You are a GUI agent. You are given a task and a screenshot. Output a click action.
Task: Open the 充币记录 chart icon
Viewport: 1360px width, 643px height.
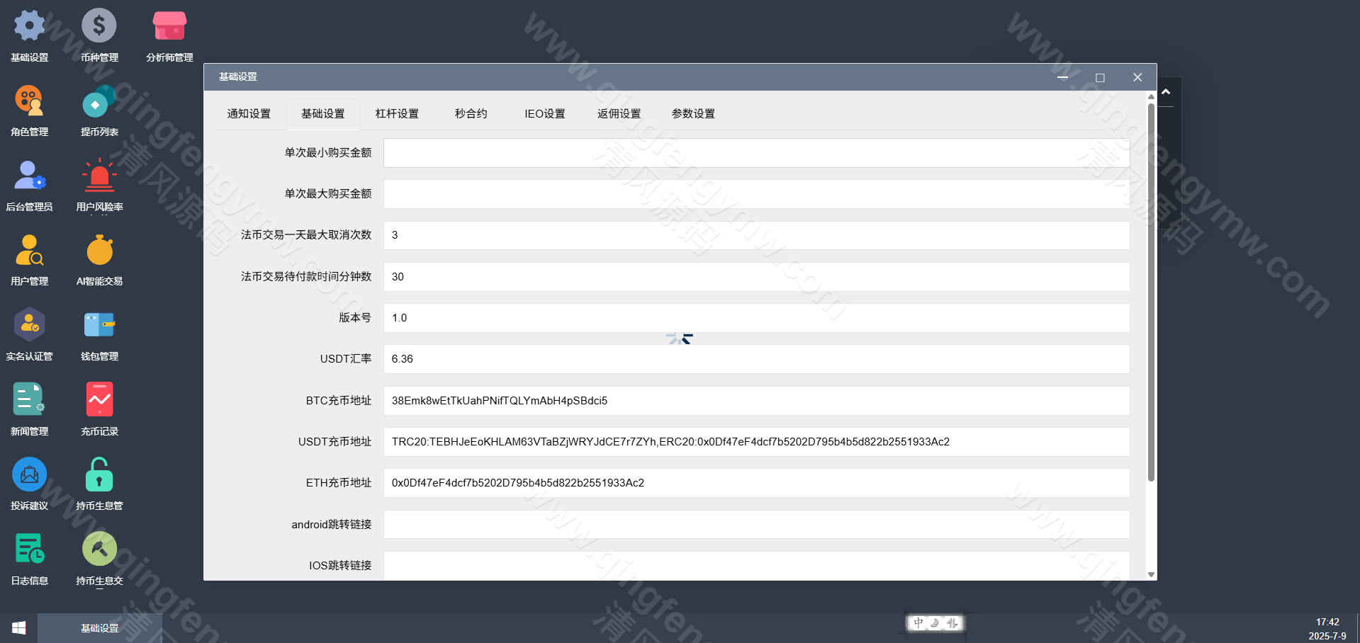tap(99, 400)
